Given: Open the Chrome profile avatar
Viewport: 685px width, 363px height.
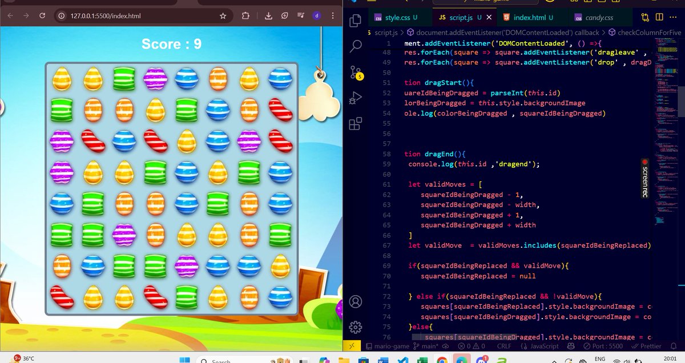Looking at the screenshot, I should click(x=316, y=16).
